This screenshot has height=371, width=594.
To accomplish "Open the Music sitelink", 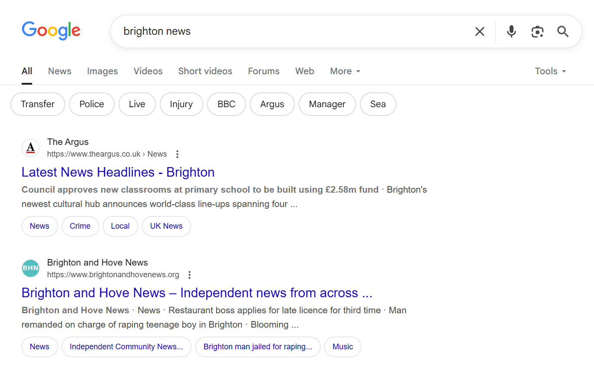I will click(x=343, y=347).
